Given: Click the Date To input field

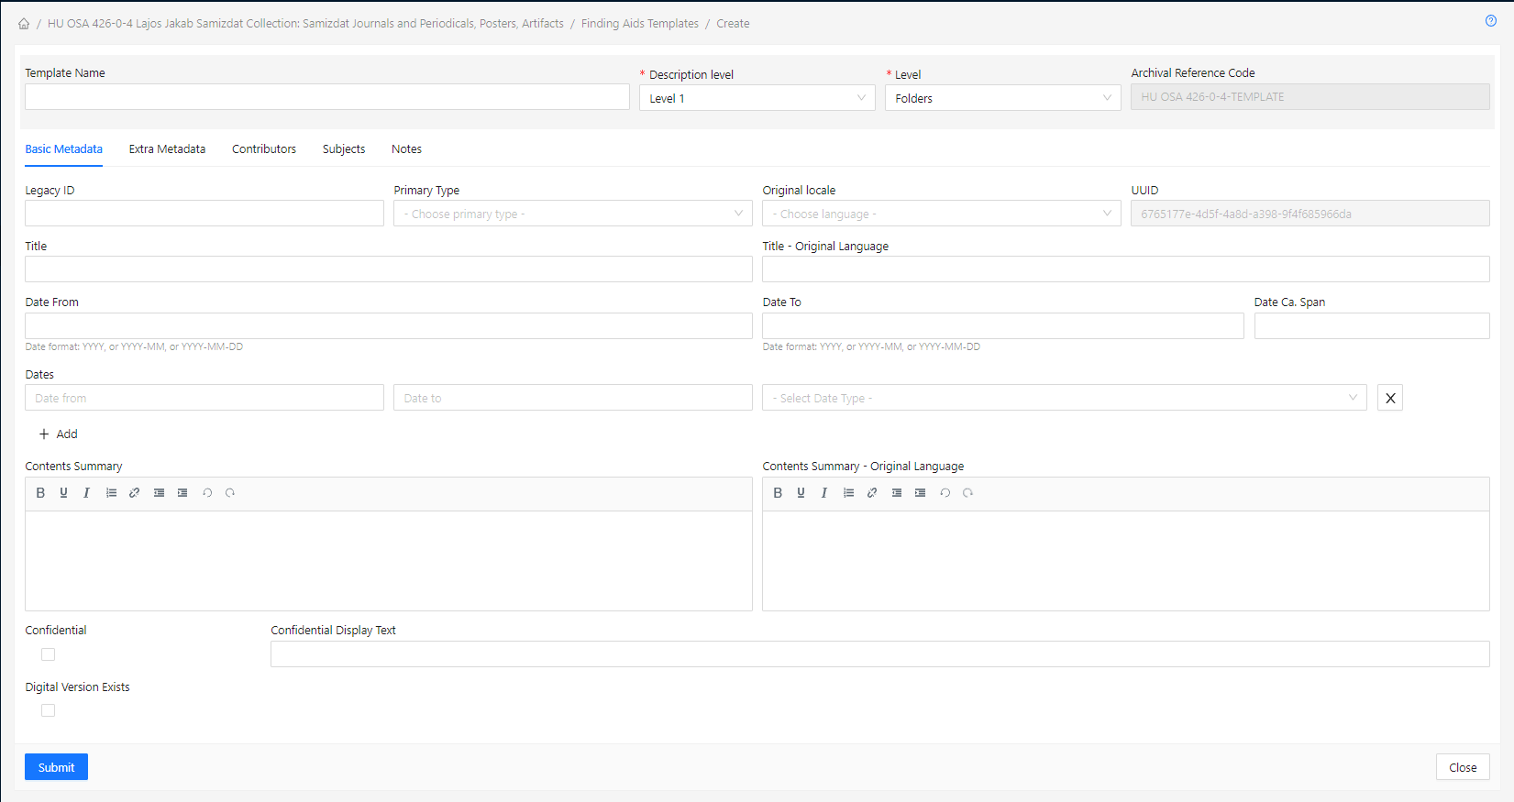Looking at the screenshot, I should tap(1003, 326).
